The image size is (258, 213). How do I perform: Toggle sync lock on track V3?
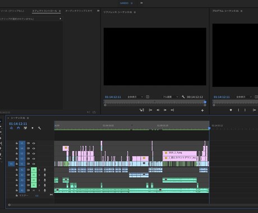pos(28,154)
